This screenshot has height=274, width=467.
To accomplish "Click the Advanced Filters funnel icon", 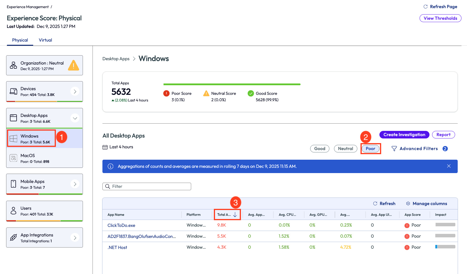I will tap(394, 149).
